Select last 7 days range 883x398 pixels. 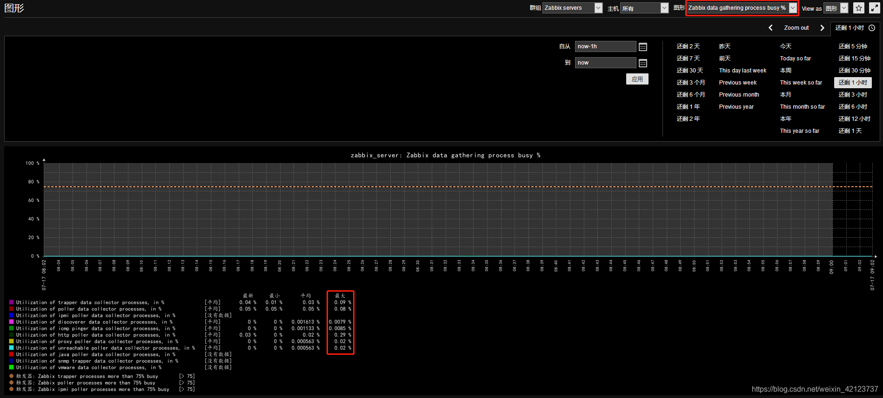688,59
